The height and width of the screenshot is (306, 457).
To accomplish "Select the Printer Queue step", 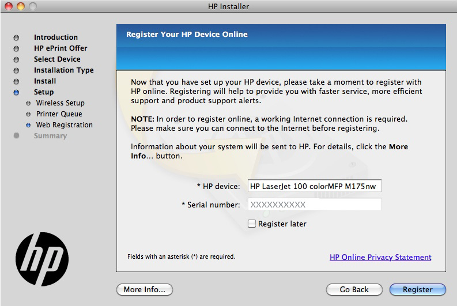I will 59,114.
